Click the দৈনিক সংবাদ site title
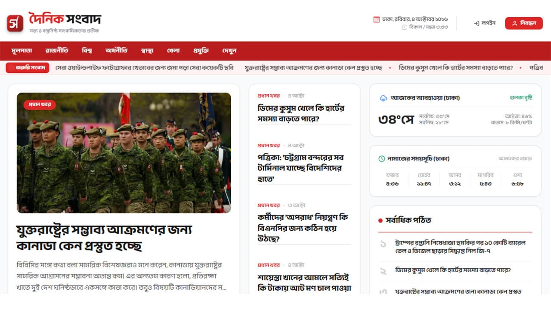The width and height of the screenshot is (551, 310). (x=65, y=19)
